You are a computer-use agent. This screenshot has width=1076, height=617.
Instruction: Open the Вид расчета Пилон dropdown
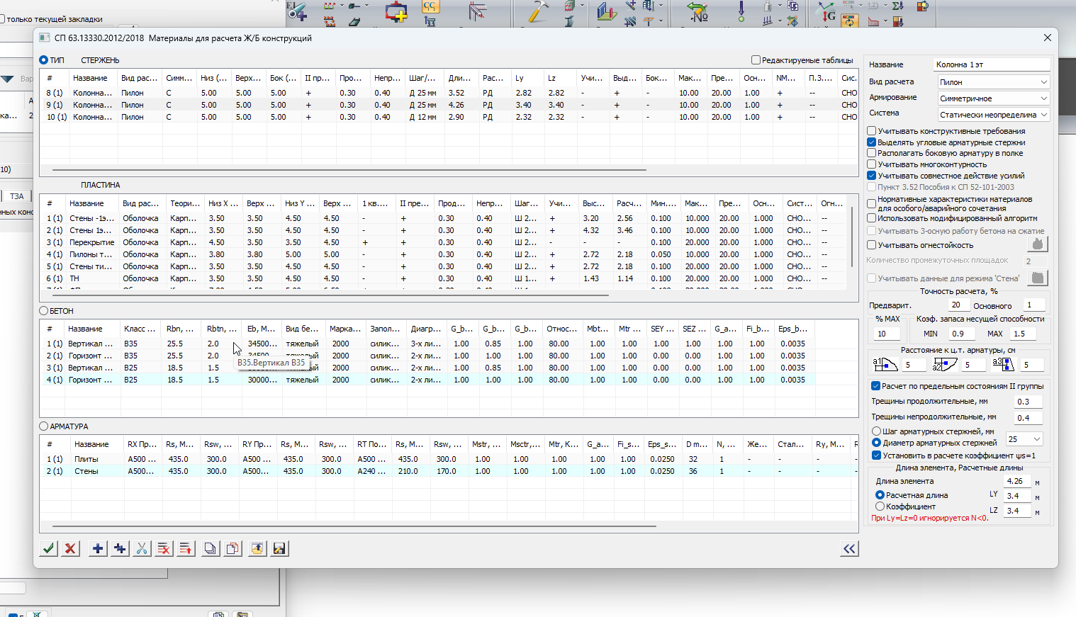[x=992, y=82]
